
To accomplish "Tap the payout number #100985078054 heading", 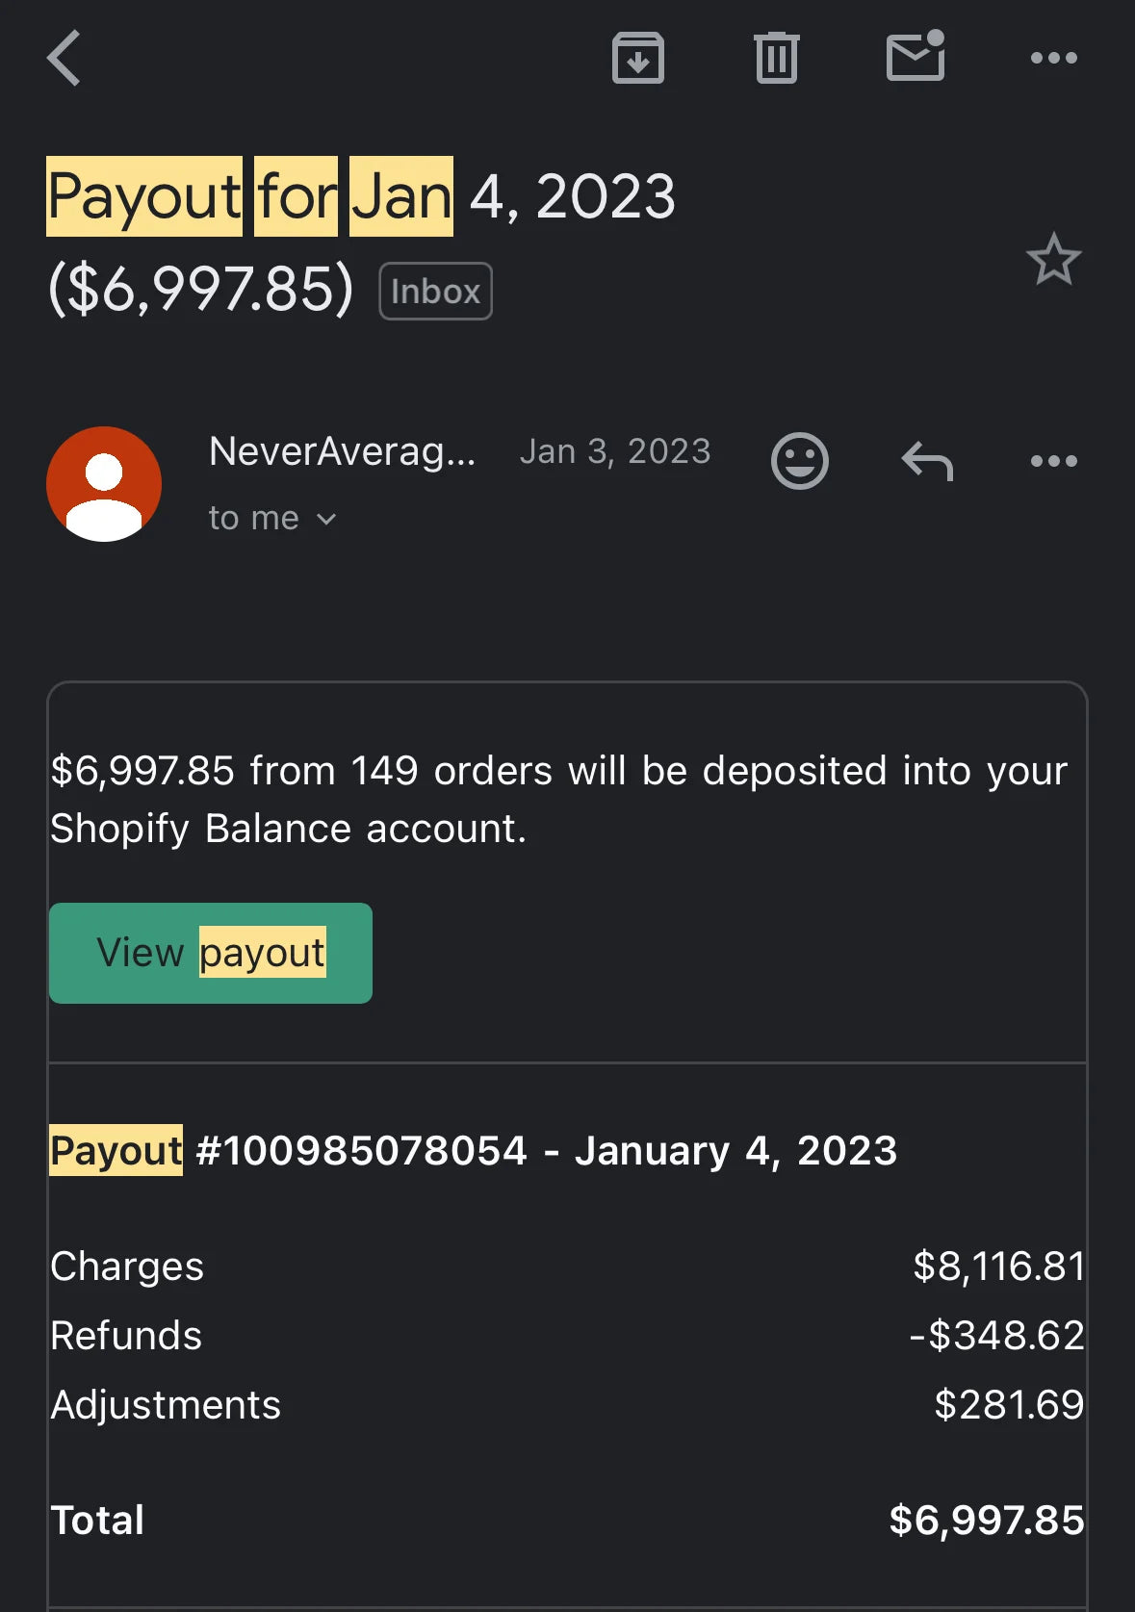I will coord(473,1150).
